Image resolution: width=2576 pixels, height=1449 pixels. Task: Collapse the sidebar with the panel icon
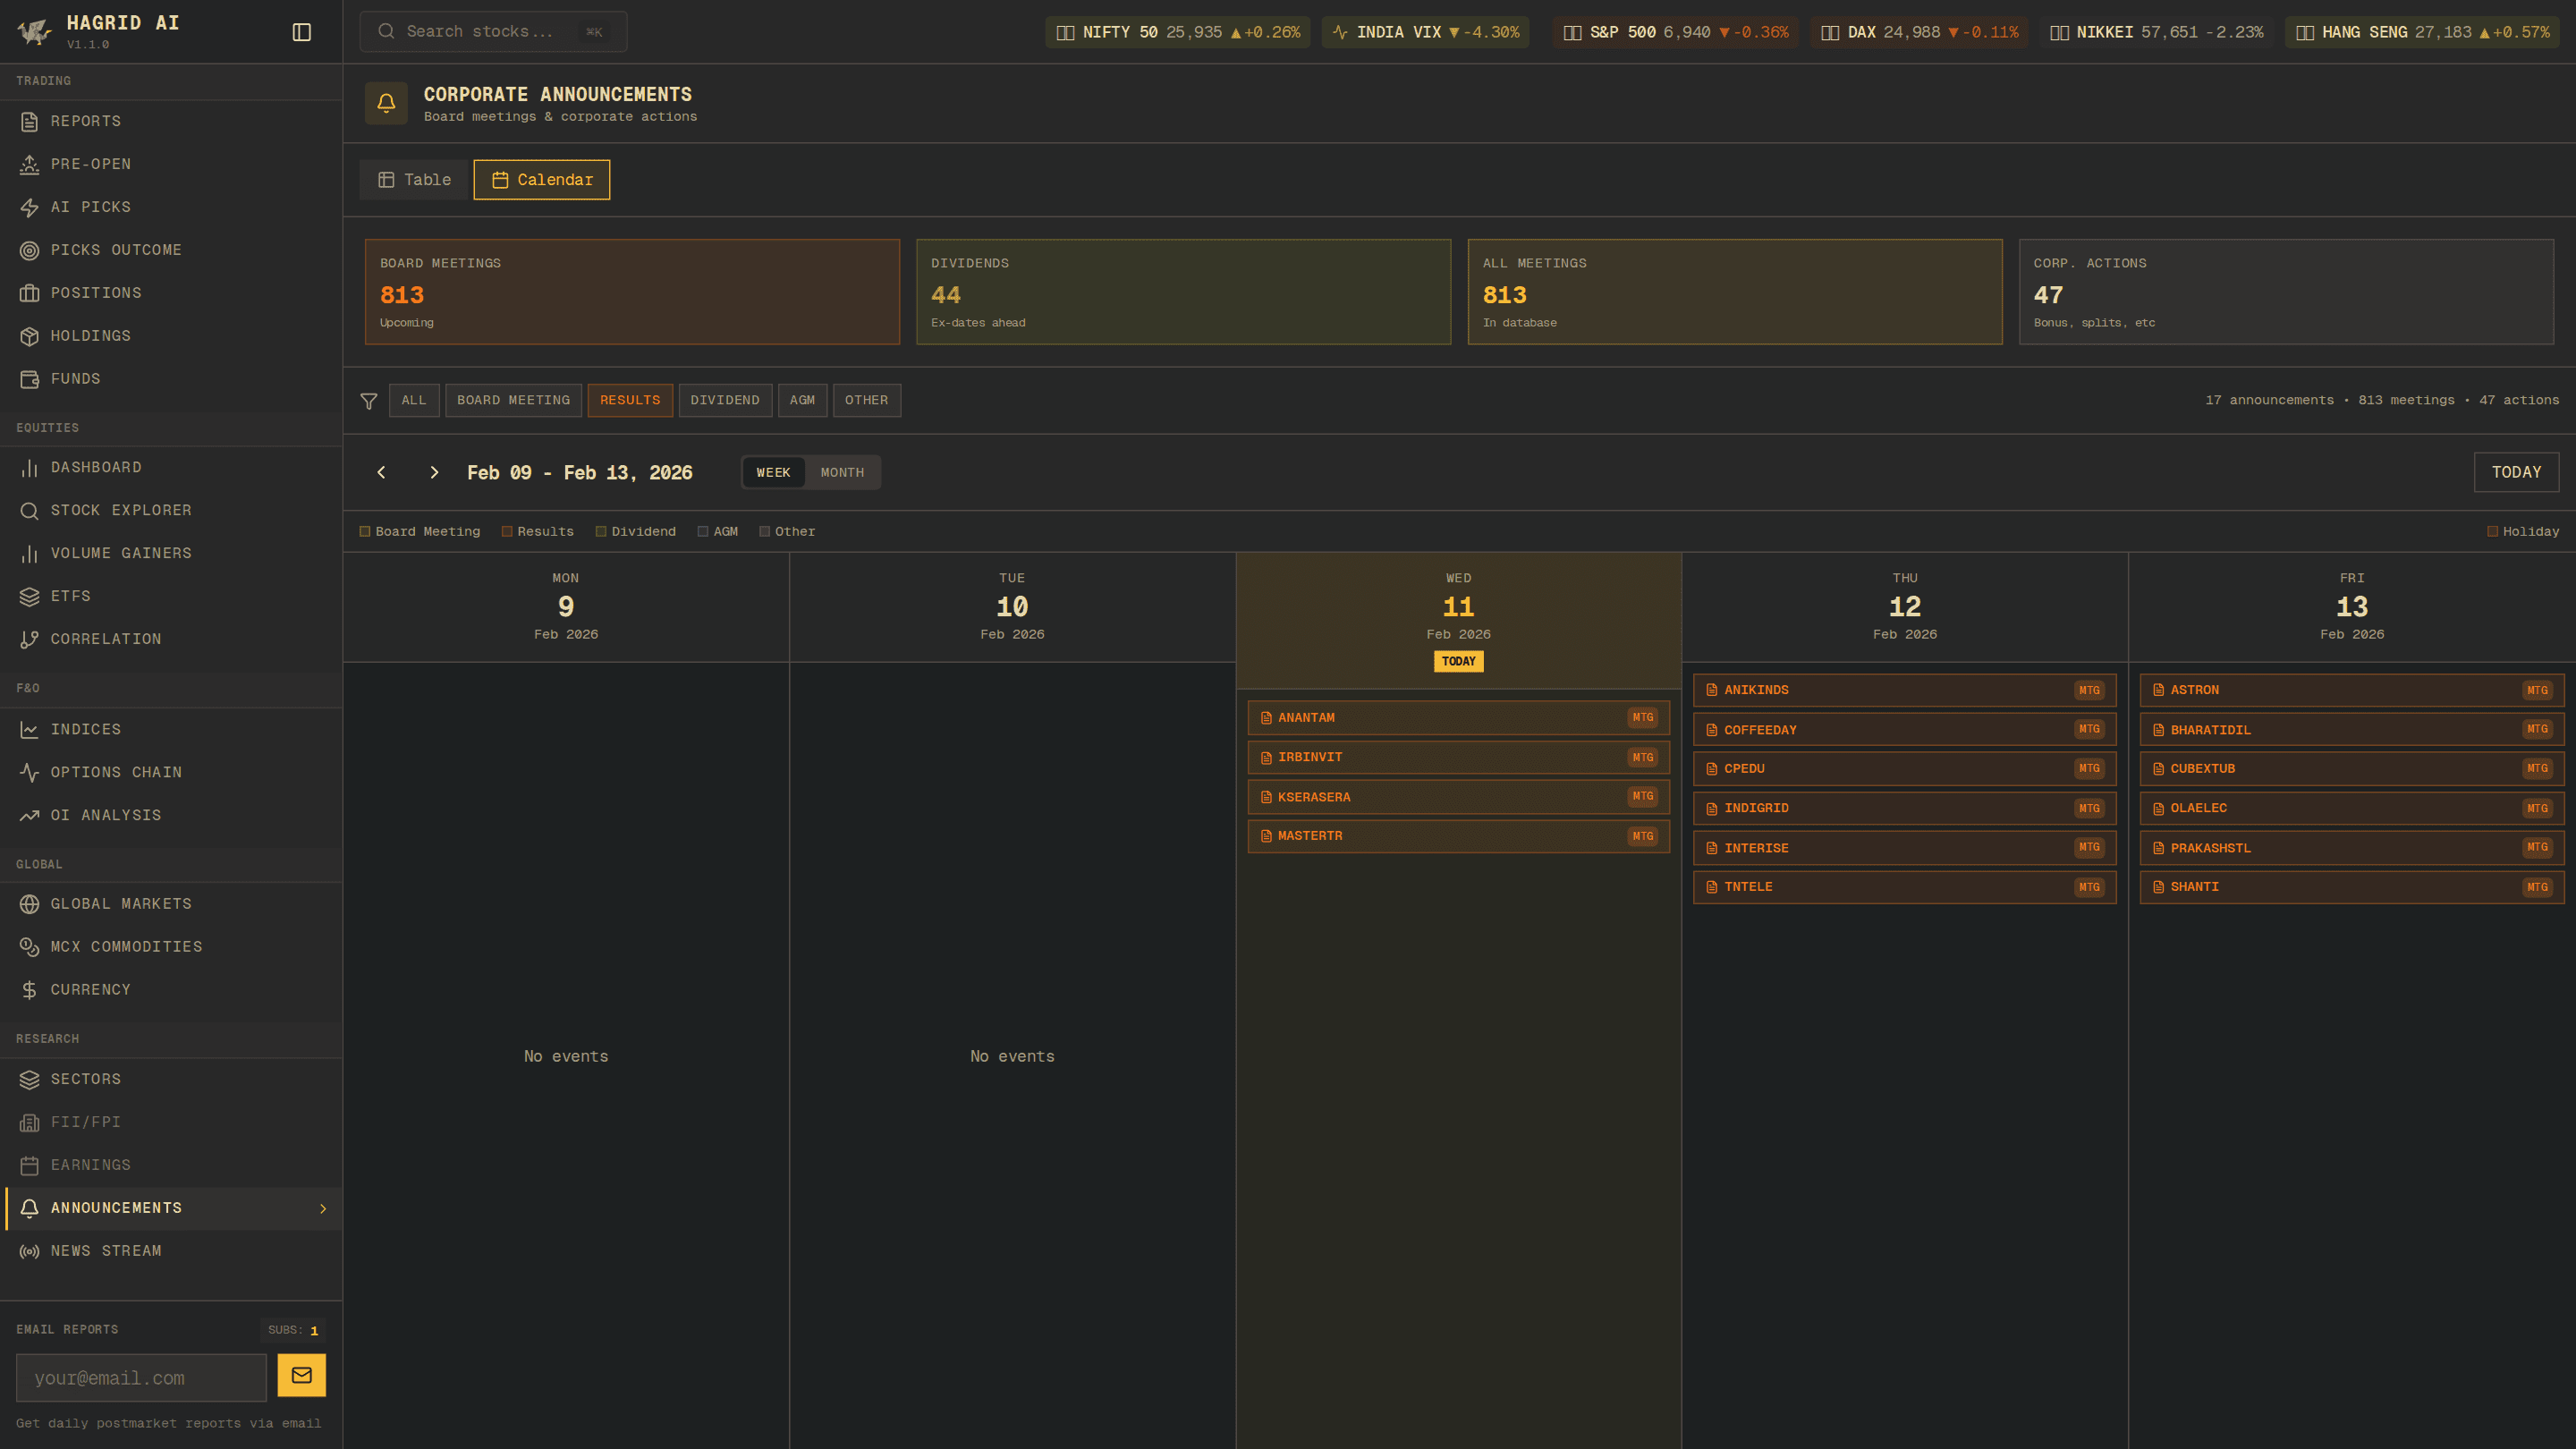(301, 32)
